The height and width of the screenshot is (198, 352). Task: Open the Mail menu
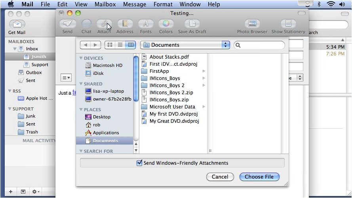point(27,4)
